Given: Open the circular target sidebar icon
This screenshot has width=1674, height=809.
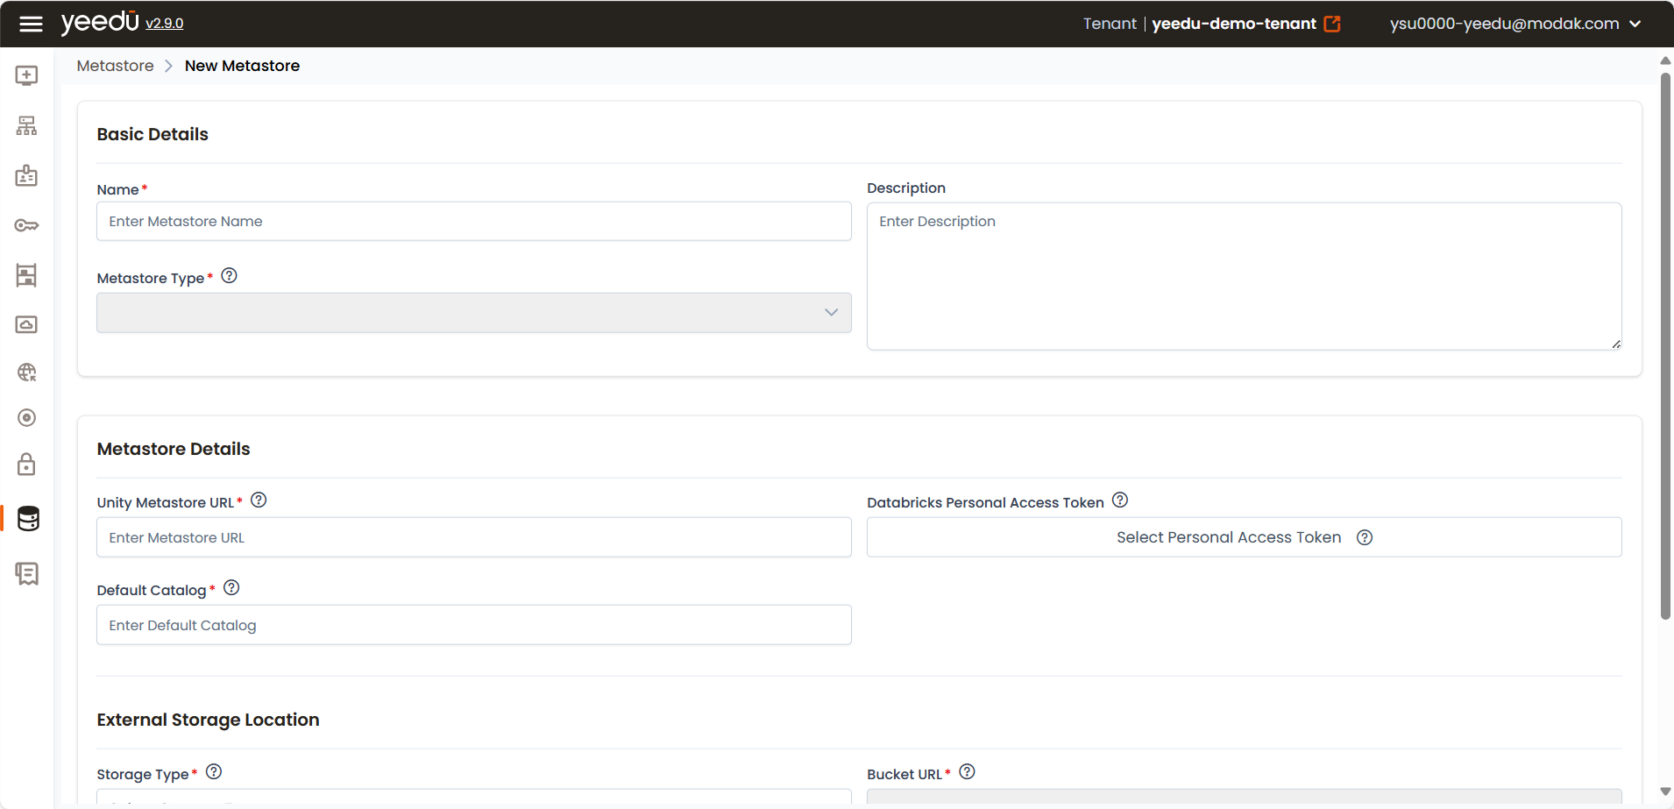Looking at the screenshot, I should 27,418.
